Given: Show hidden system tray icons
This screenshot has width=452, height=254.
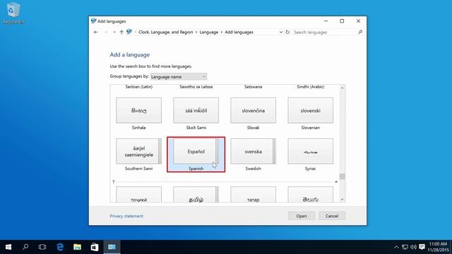Looking at the screenshot, I should 396,247.
